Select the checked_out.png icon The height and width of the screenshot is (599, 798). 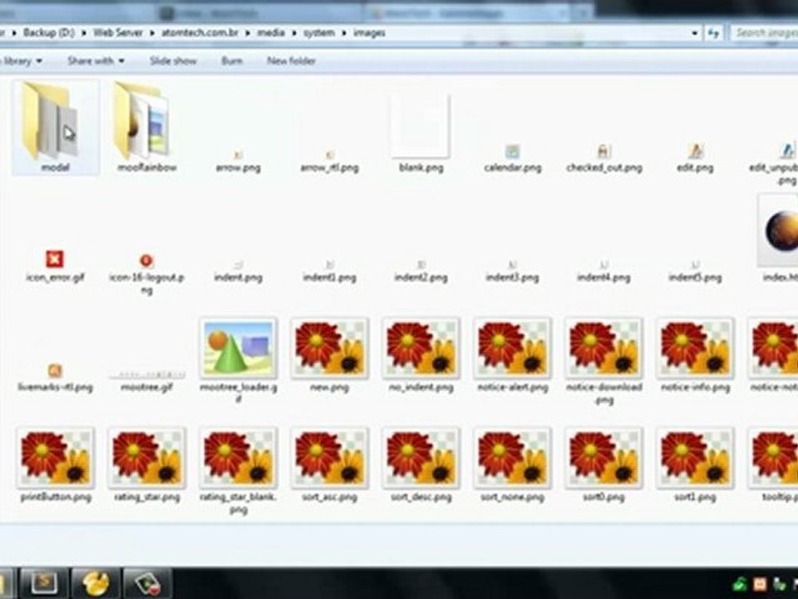point(603,151)
